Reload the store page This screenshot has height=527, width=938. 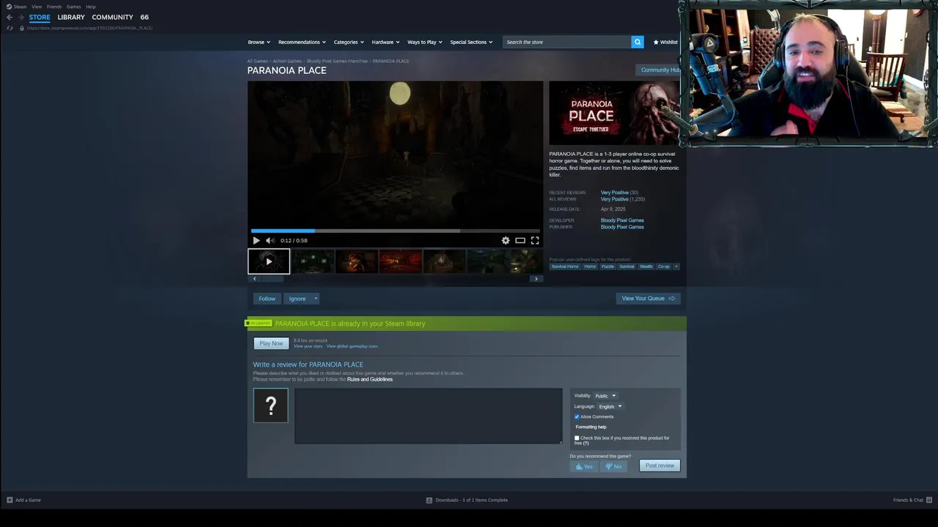(10, 28)
